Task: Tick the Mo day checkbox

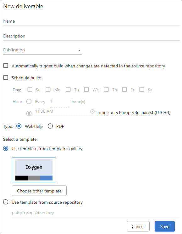Action: [48, 89]
